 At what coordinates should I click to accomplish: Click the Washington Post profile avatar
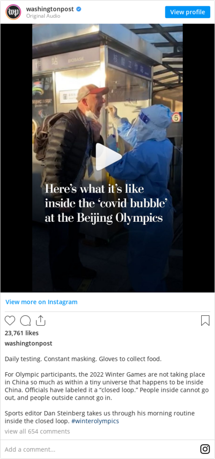pyautogui.click(x=13, y=12)
